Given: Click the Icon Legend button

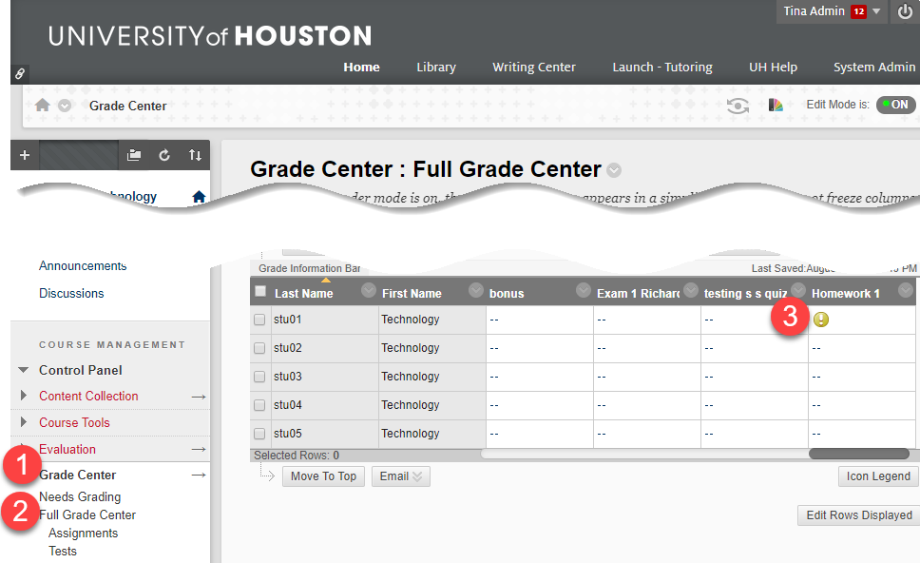Looking at the screenshot, I should point(878,476).
